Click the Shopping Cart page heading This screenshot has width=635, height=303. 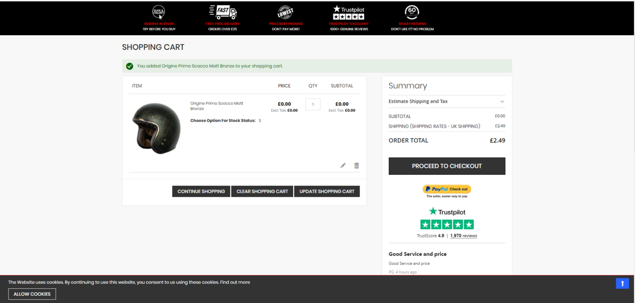153,47
